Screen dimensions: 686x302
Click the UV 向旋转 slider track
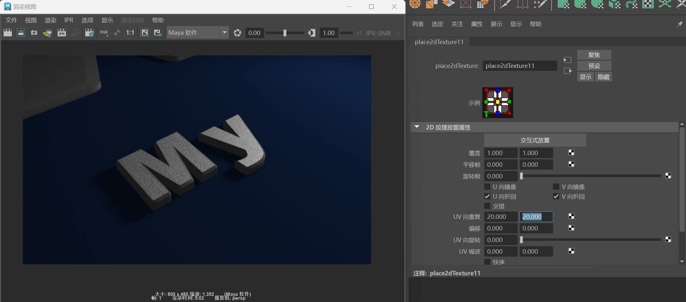tap(590, 240)
